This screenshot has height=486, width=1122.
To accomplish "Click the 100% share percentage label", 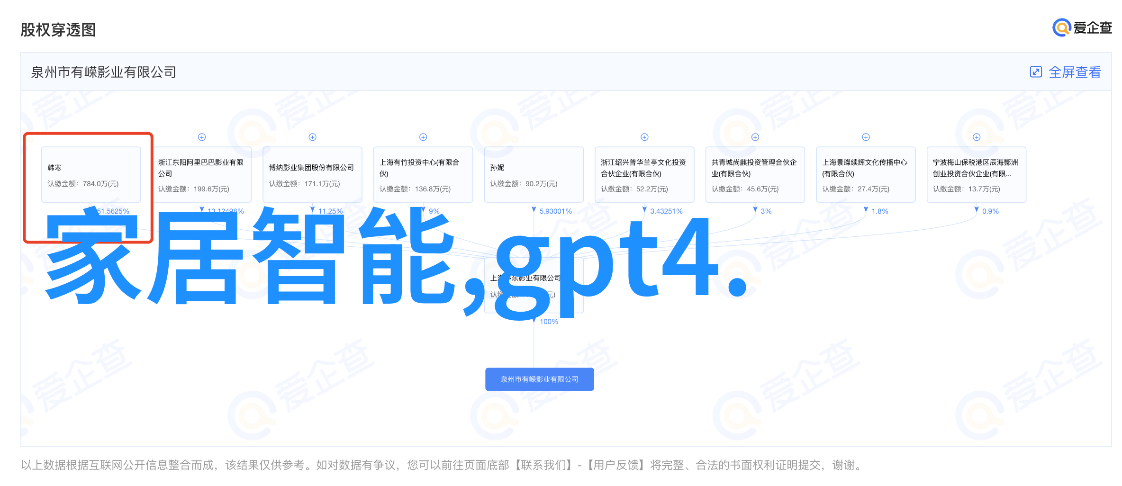I will [549, 322].
